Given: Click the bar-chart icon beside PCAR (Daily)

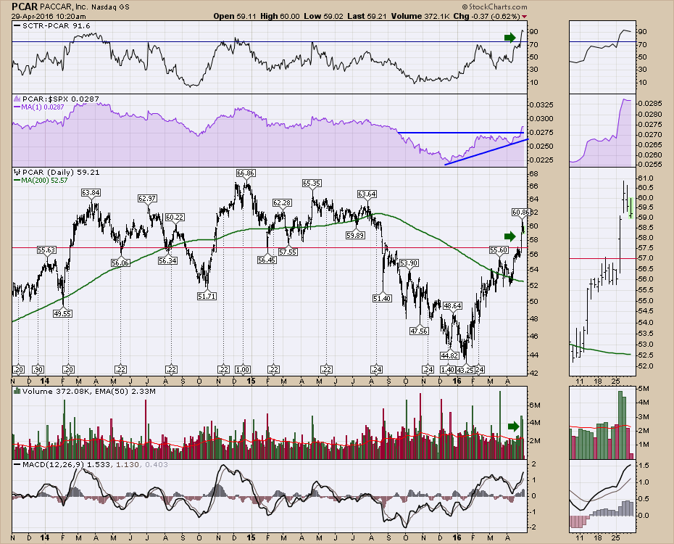Looking at the screenshot, I should coord(17,173).
